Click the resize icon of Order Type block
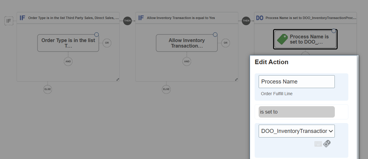 (118, 79)
